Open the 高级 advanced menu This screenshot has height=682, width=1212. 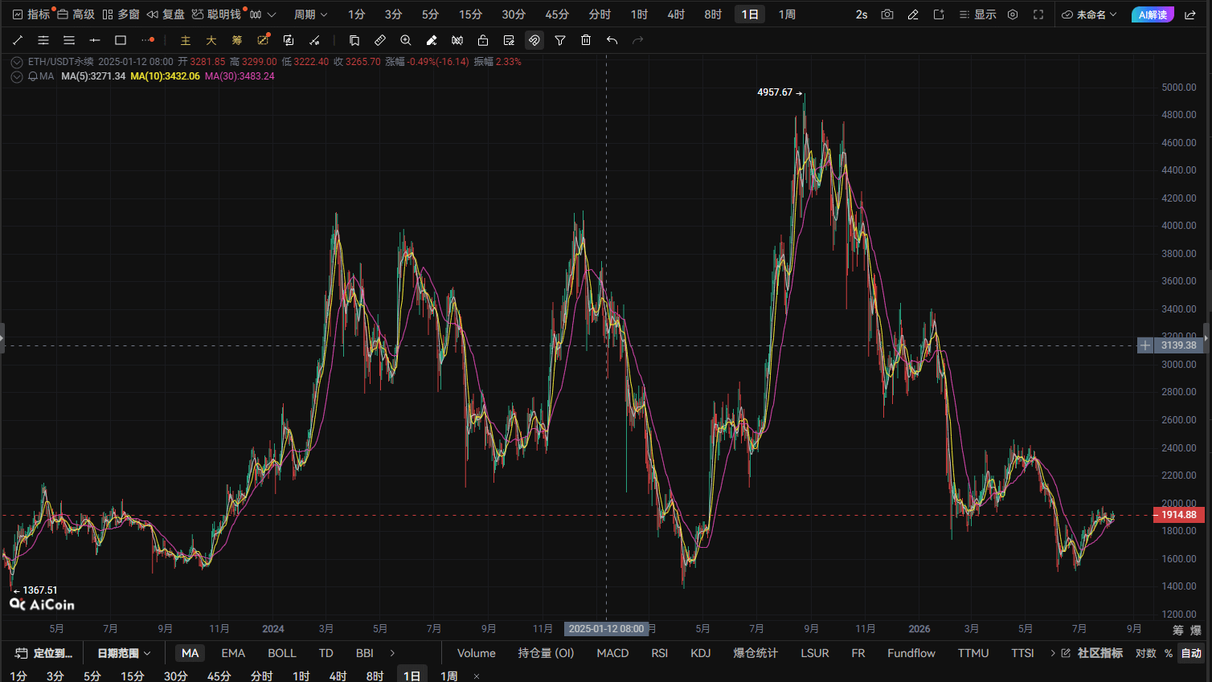(76, 14)
